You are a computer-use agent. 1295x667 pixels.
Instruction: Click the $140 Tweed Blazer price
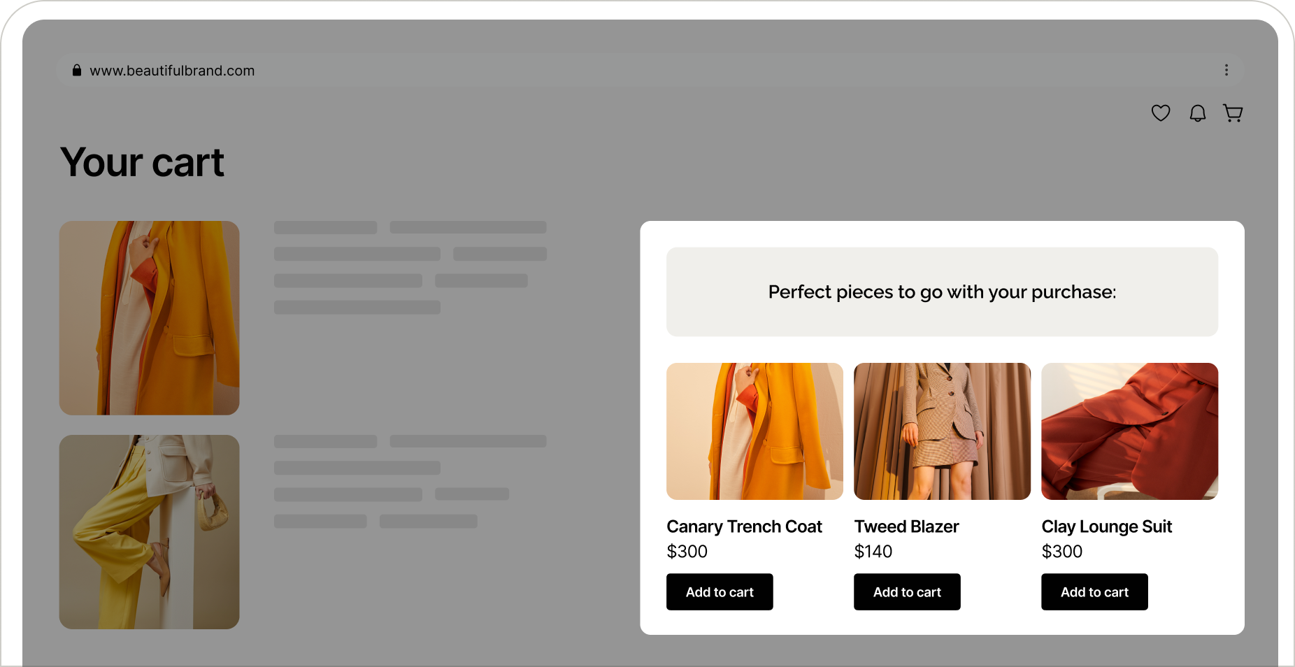tap(873, 552)
